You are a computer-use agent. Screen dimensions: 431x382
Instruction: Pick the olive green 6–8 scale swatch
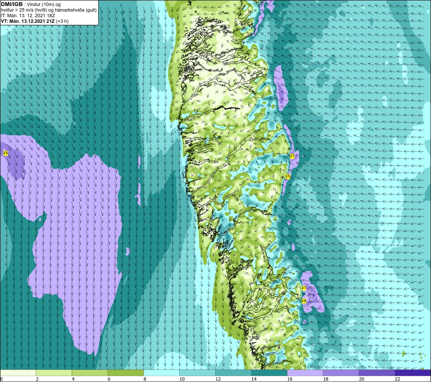[x=125, y=373]
